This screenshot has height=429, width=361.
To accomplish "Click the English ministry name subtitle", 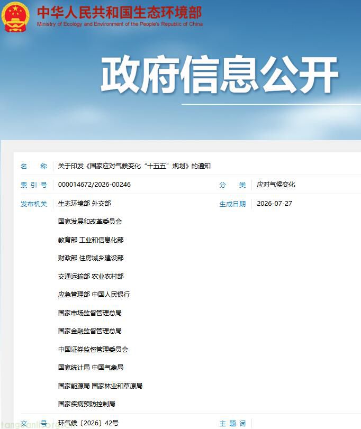I will (120, 24).
